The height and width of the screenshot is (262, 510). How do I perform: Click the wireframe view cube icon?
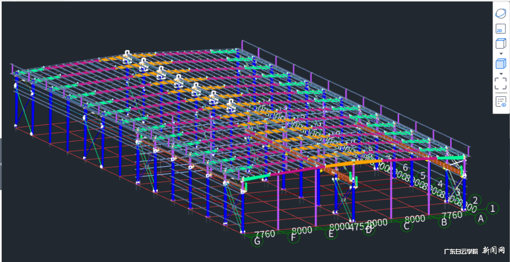[500, 44]
